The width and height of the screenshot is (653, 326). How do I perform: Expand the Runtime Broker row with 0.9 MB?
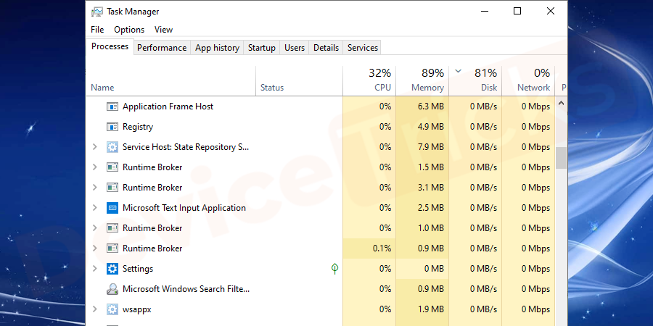pos(94,248)
